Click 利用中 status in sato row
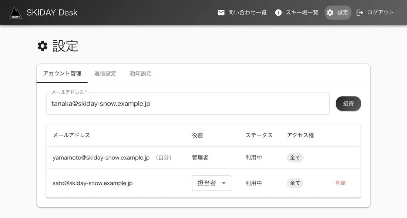This screenshot has height=218, width=407. (253, 183)
